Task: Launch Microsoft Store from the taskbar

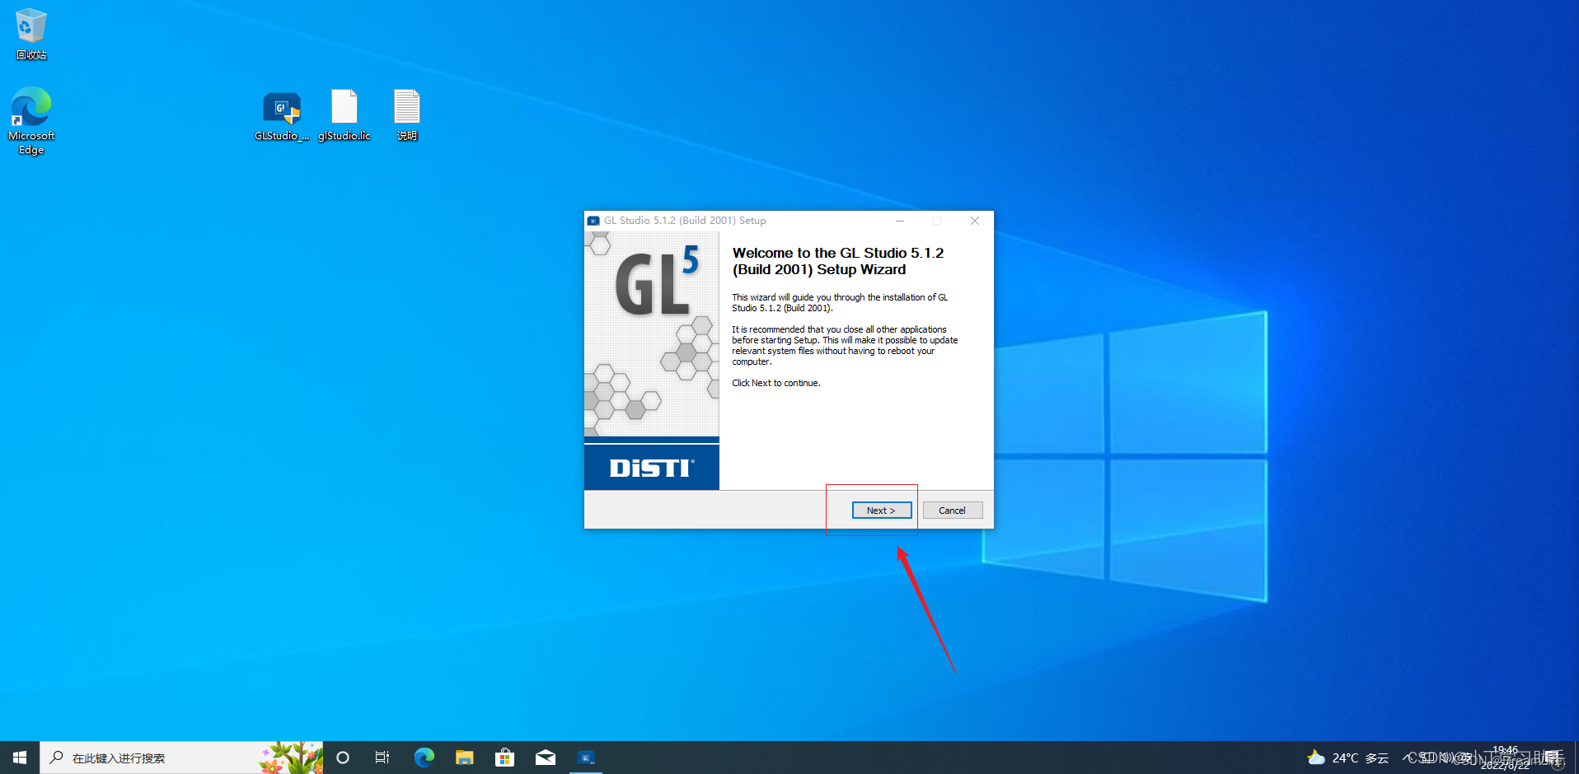Action: pyautogui.click(x=504, y=758)
